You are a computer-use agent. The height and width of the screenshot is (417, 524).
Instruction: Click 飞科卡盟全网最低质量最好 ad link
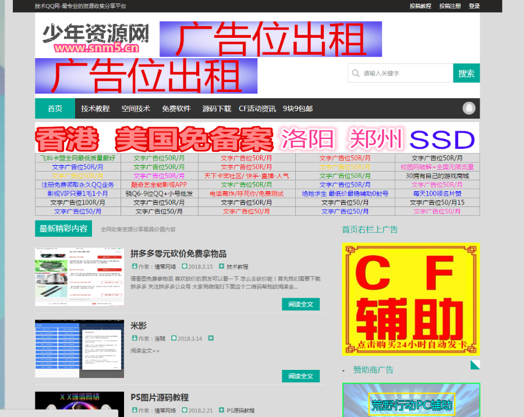coord(78,158)
